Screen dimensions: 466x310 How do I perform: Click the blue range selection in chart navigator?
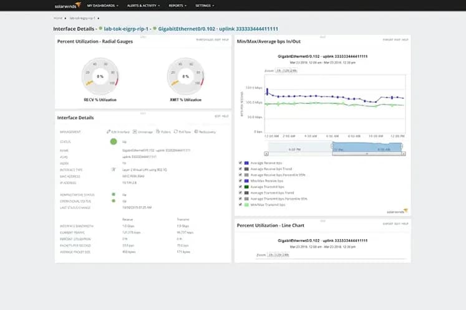point(367,148)
